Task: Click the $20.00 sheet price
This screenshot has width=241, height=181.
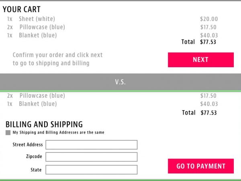Action: tap(209, 19)
